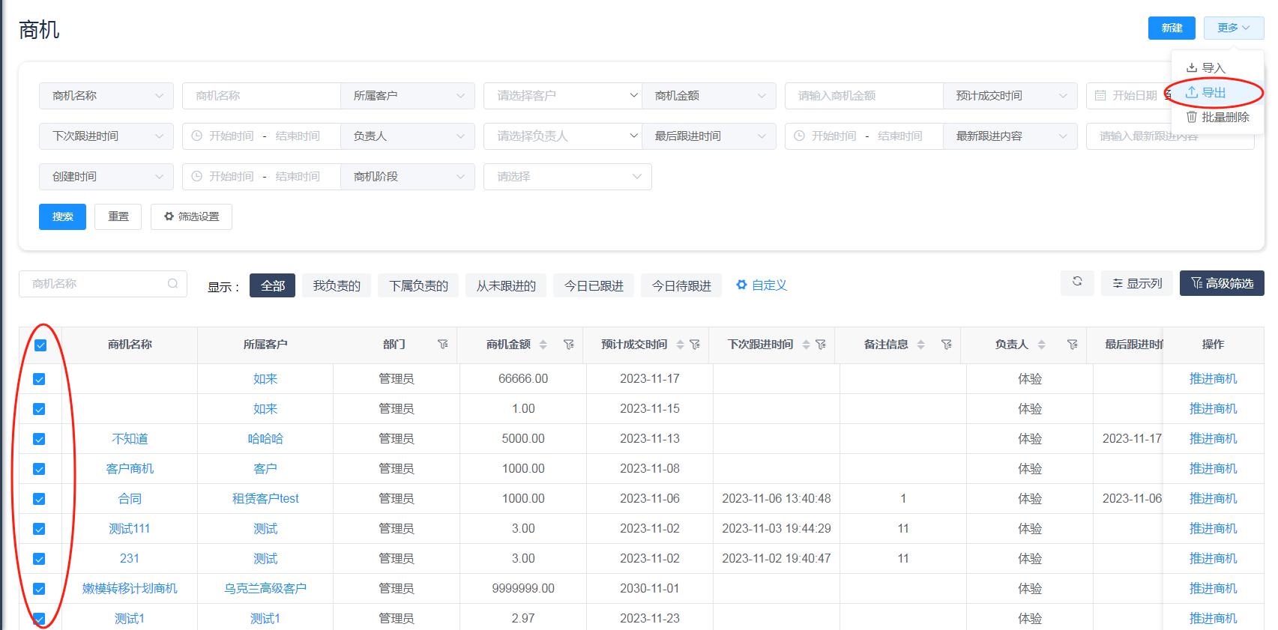Click the search magnifier icon in 商机名称 box
The width and height of the screenshot is (1278, 630).
[173, 284]
